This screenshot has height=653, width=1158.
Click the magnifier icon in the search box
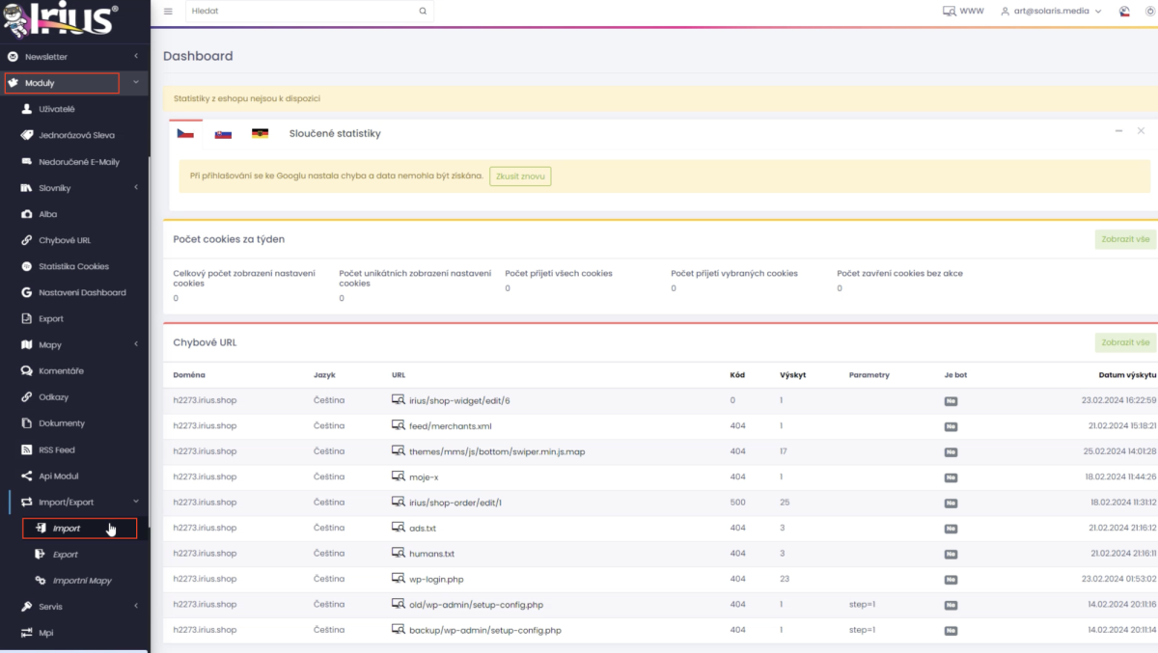click(x=423, y=12)
